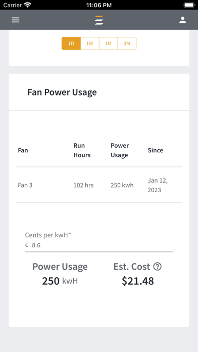Tap the battery indicator icon
This screenshot has height=352, width=198.
[189, 5]
